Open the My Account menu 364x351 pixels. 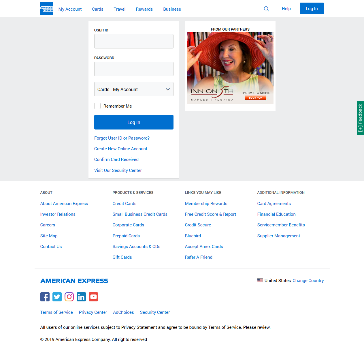coord(70,9)
